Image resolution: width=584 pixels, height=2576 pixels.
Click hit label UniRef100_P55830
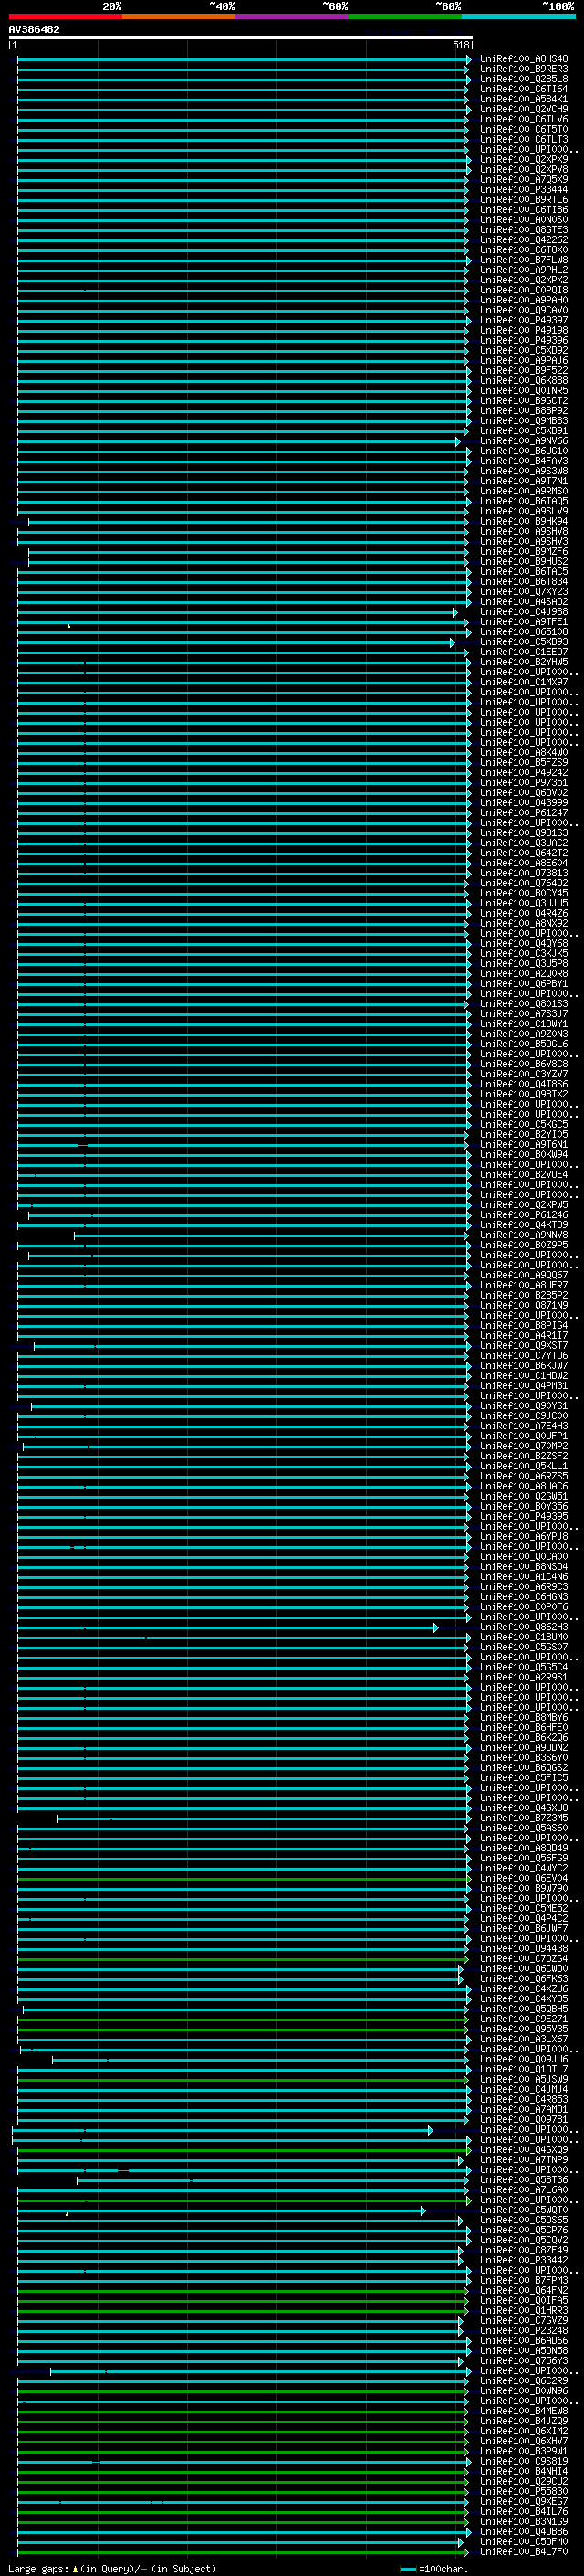(x=523, y=2492)
